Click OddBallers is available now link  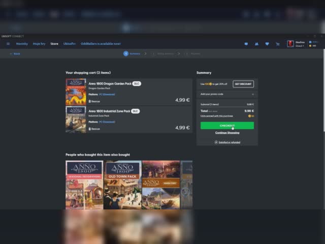point(101,44)
